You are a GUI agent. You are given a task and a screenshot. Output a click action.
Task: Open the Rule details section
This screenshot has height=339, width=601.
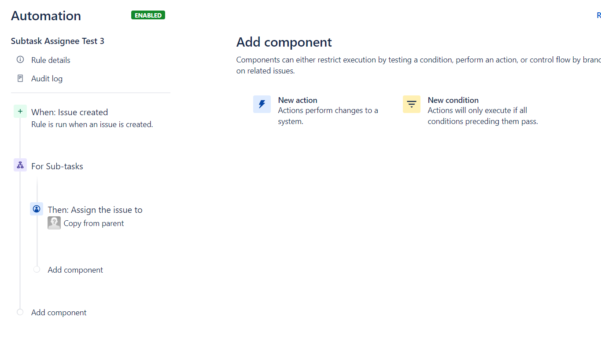[x=51, y=60]
